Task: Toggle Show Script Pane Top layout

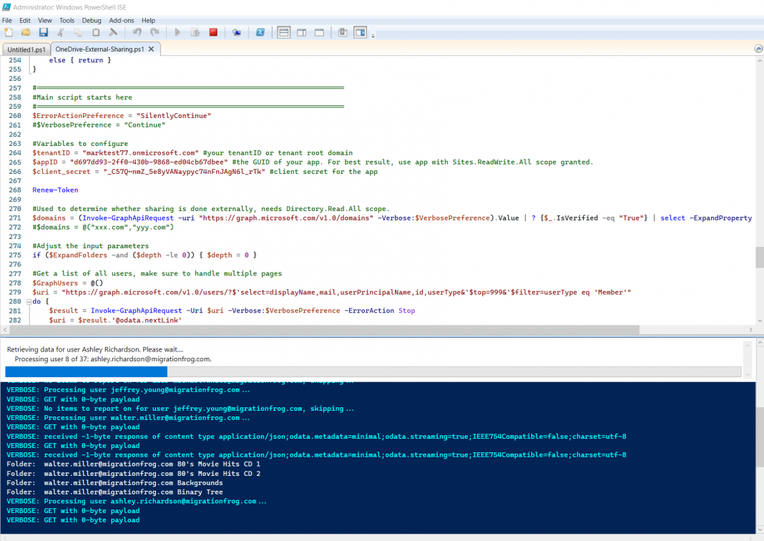Action: [284, 32]
